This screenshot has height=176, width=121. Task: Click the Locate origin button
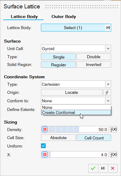click(x=72, y=92)
